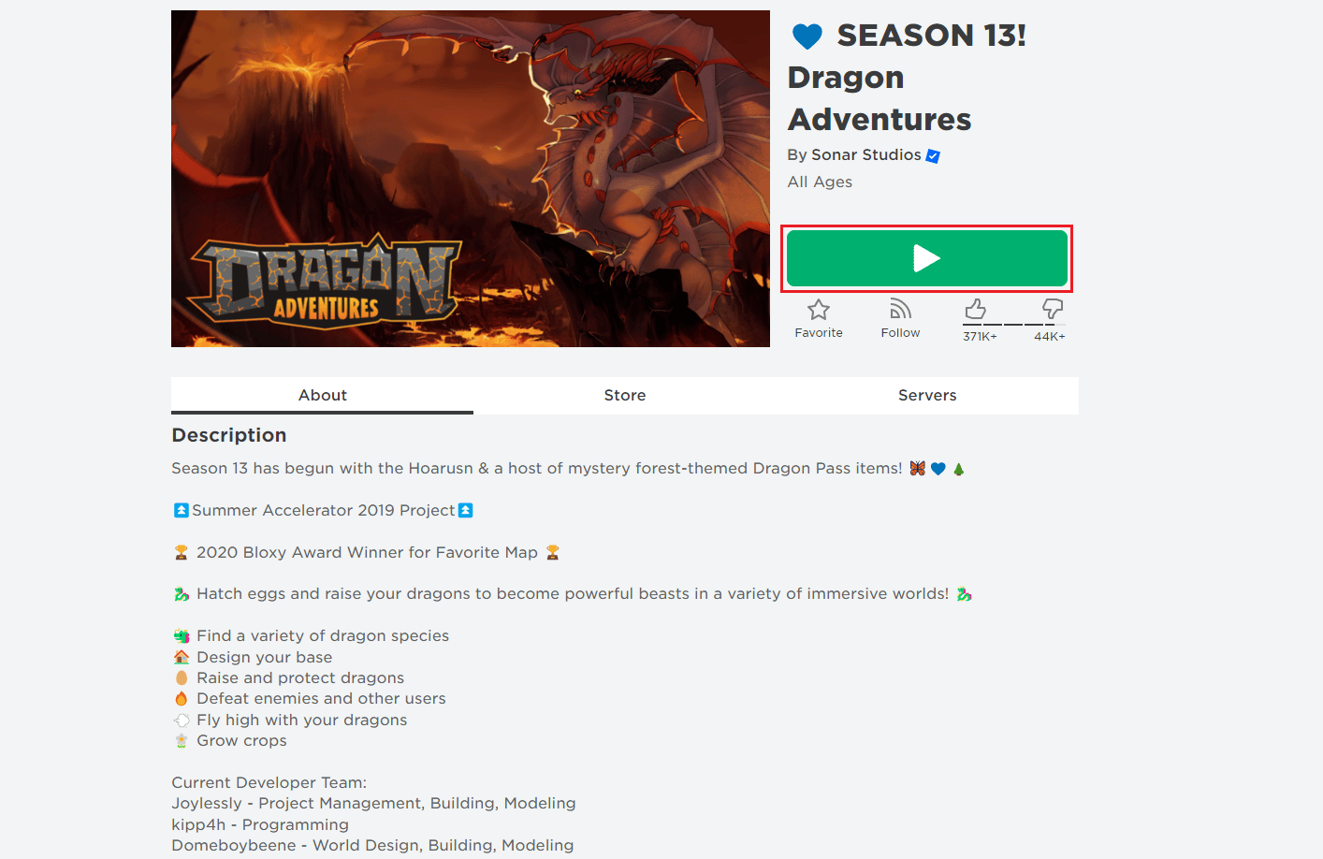Toggle like with the thumbs up
The image size is (1323, 859).
[x=975, y=309]
